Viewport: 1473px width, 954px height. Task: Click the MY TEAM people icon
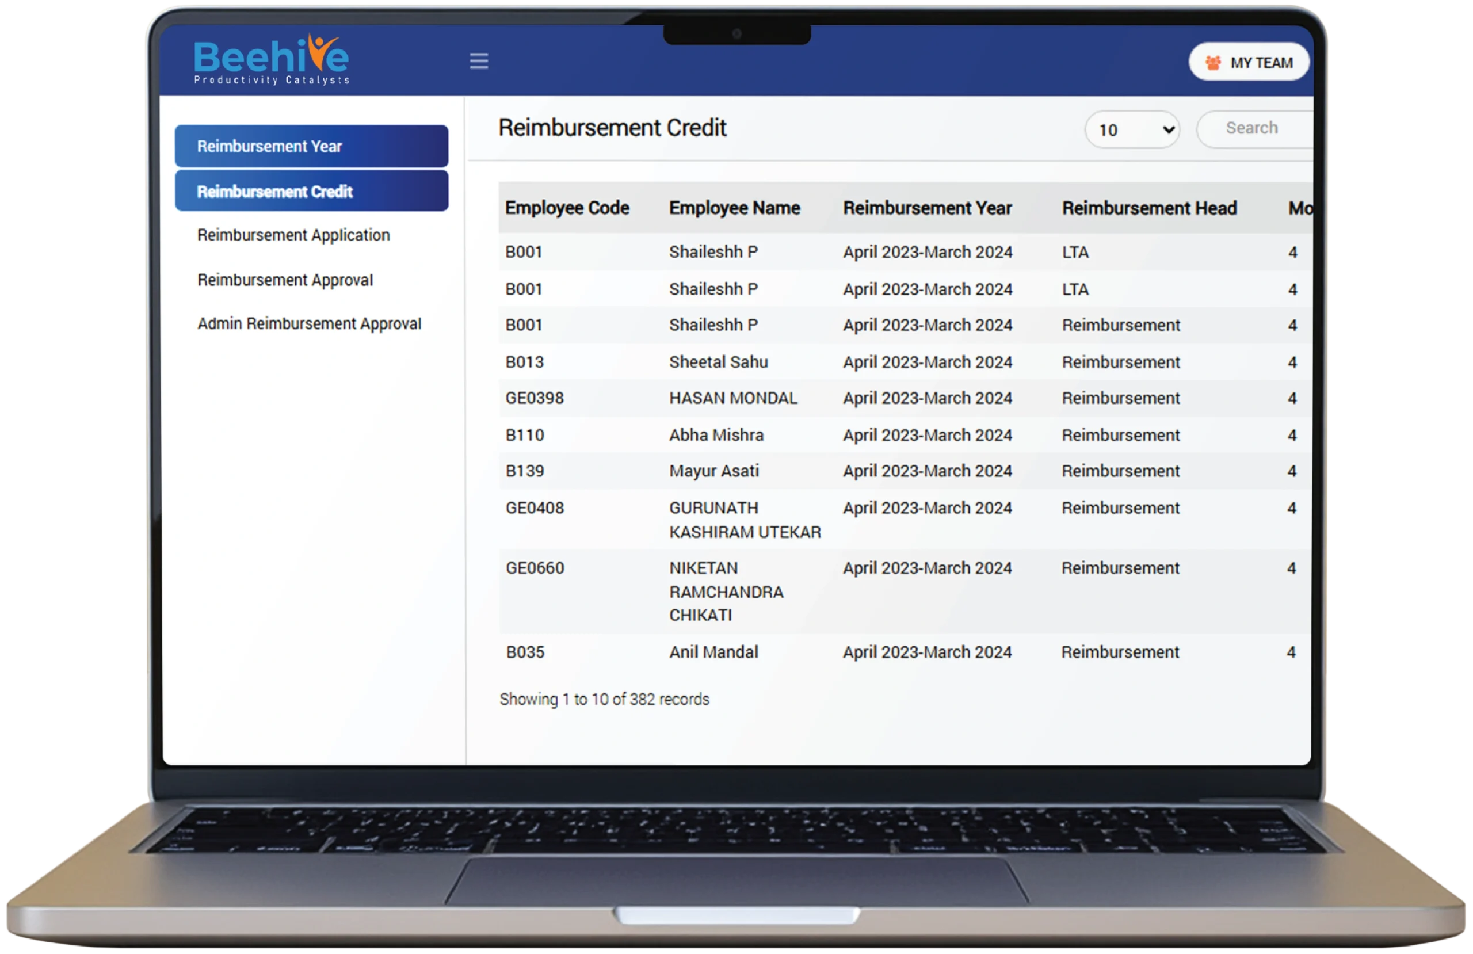[1213, 63]
